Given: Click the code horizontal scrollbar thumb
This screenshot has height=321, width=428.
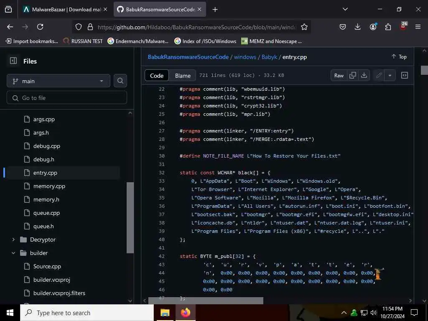Looking at the screenshot, I should [x=206, y=301].
